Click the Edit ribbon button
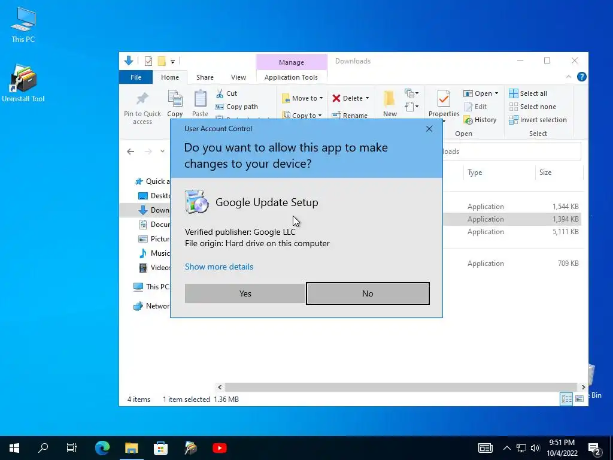The height and width of the screenshot is (460, 613). point(475,107)
